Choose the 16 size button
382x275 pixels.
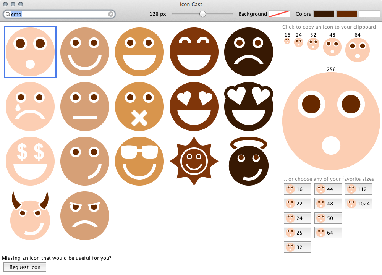tap(298, 189)
